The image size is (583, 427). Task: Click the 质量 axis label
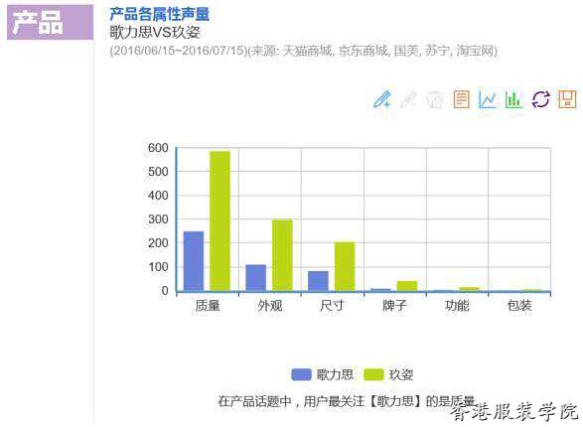[x=208, y=306]
